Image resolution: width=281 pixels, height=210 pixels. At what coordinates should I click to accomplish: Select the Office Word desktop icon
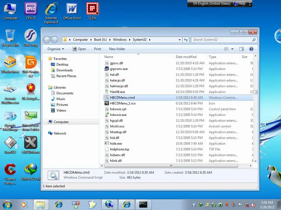(x=72, y=11)
